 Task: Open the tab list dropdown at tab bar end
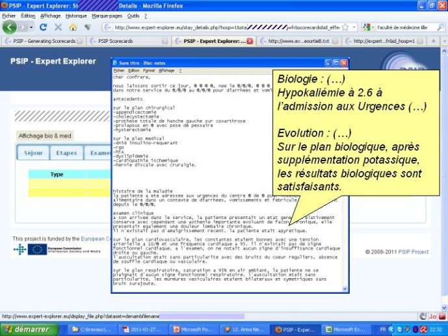tap(444, 41)
